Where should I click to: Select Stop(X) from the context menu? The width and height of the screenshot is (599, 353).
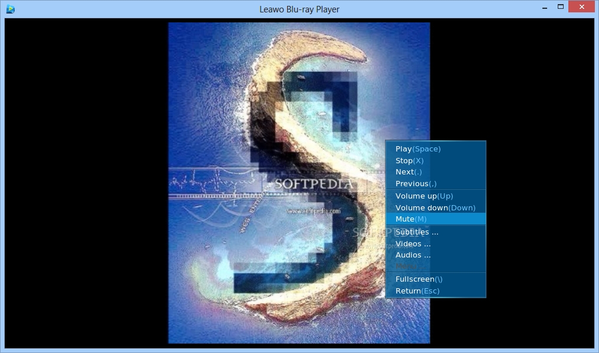pos(436,160)
